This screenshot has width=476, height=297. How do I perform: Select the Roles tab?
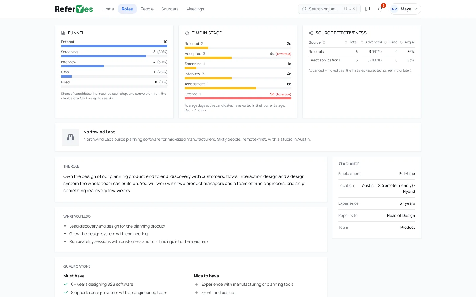[x=127, y=9]
